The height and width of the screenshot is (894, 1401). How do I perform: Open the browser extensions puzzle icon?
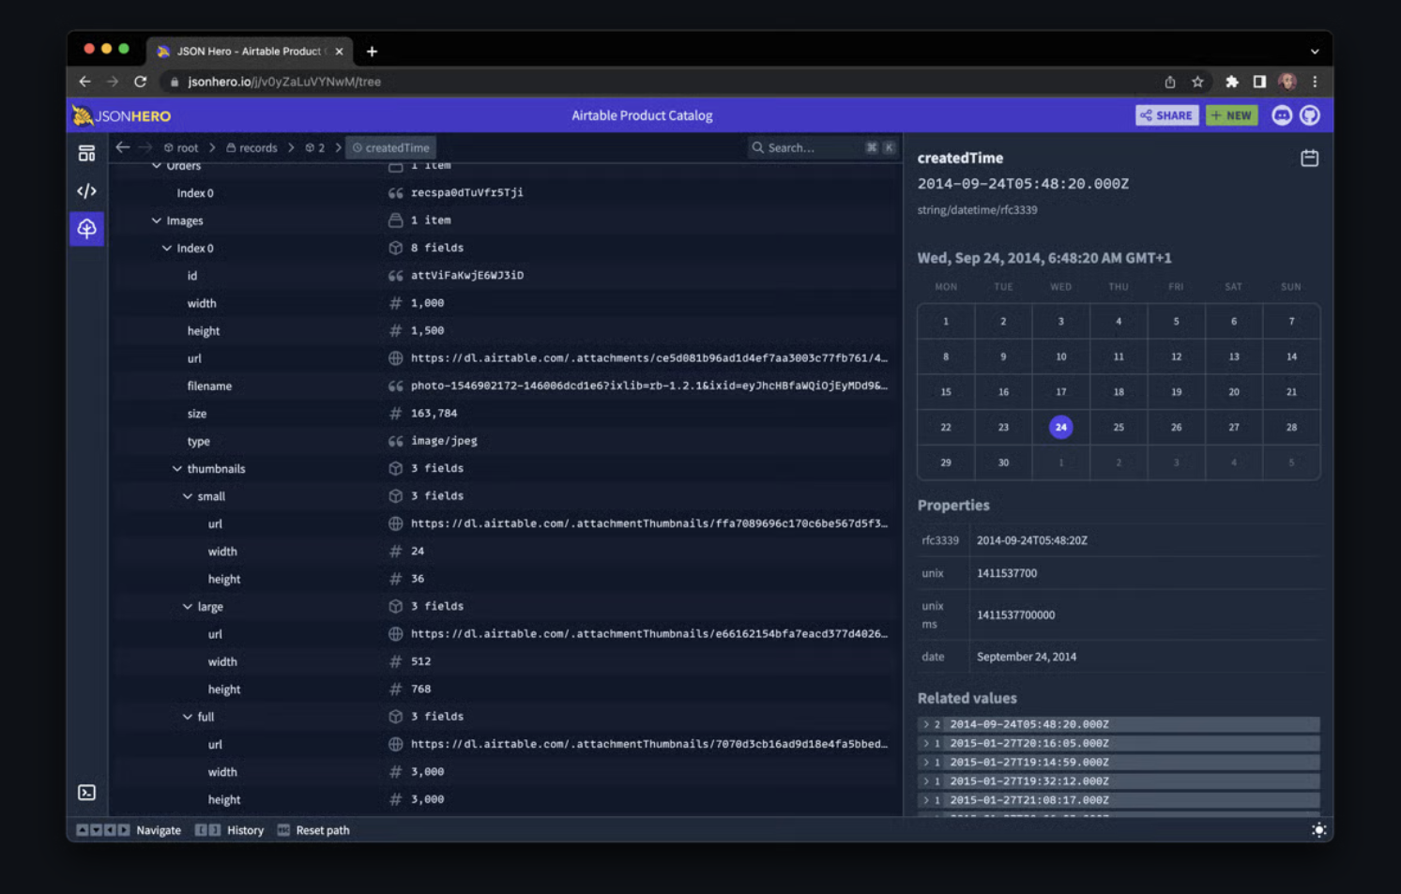(x=1231, y=82)
